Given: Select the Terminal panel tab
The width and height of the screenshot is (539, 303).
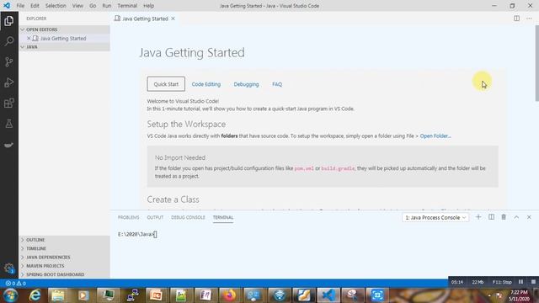Looking at the screenshot, I should point(223,217).
